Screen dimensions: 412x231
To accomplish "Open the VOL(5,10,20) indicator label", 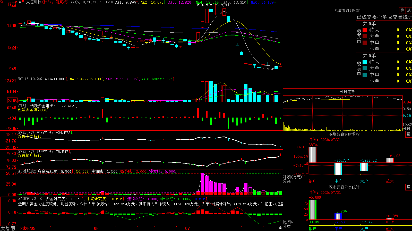I will coord(30,79).
